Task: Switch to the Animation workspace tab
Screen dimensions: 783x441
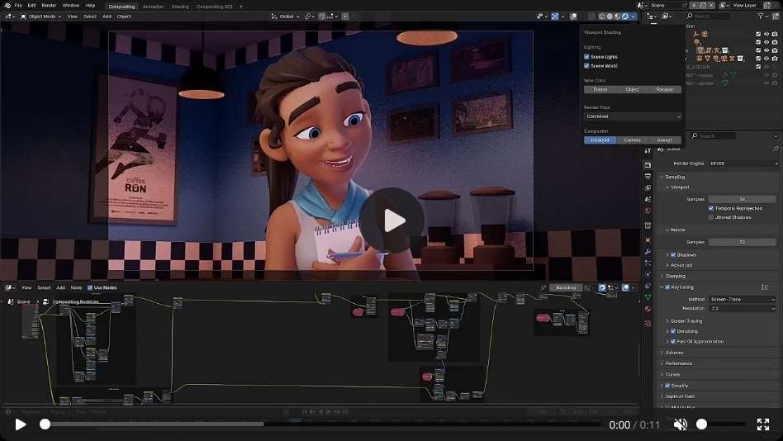Action: [x=153, y=6]
